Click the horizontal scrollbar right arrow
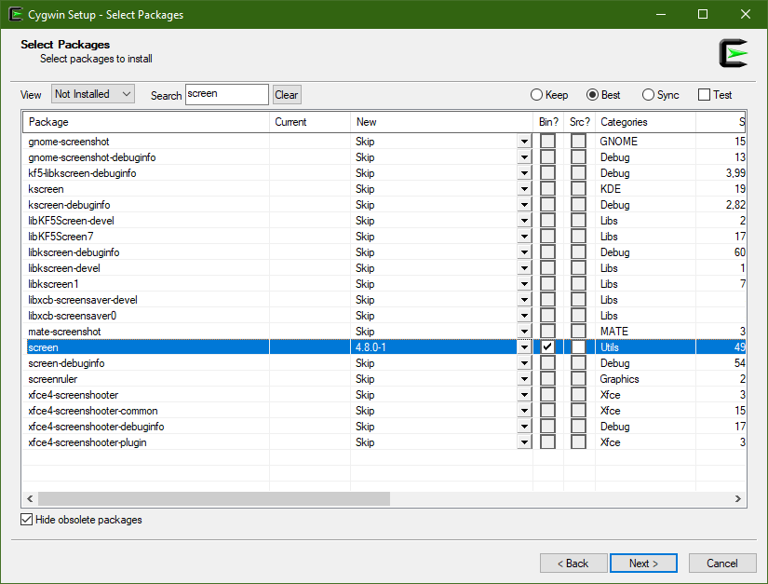The height and width of the screenshot is (584, 768). (x=740, y=499)
